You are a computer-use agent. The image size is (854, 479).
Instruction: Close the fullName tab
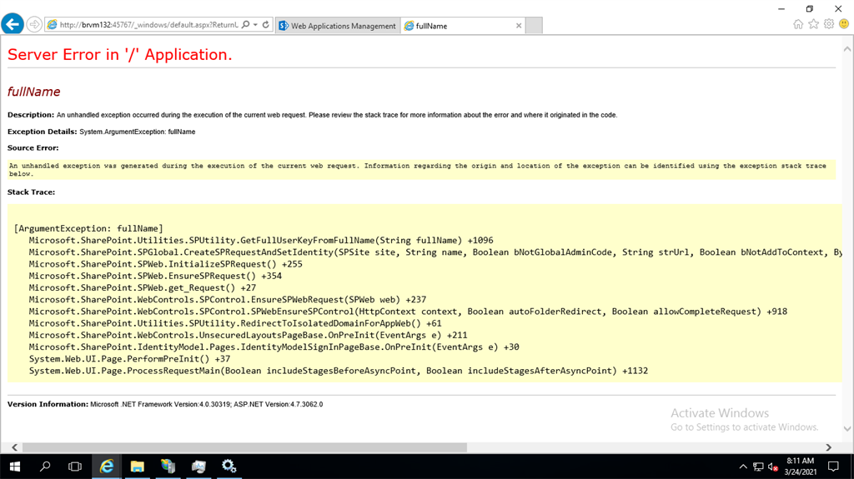click(519, 26)
